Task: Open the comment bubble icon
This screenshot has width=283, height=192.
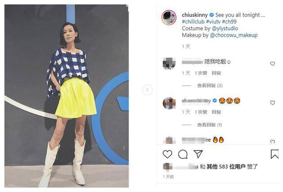Action: point(183,154)
